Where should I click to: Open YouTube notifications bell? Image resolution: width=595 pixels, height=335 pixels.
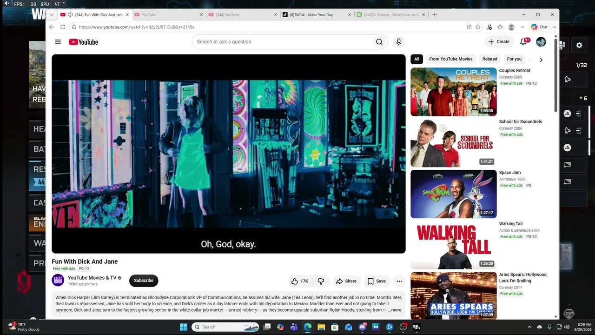tap(523, 42)
